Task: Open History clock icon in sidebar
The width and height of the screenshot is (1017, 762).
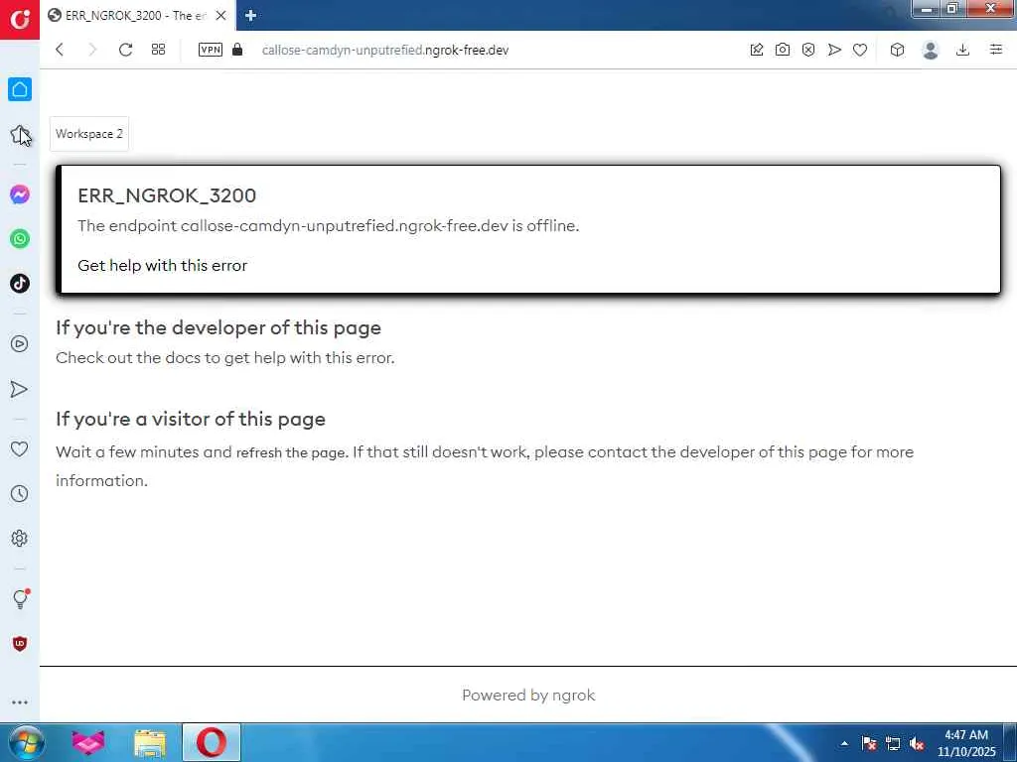Action: [x=20, y=494]
